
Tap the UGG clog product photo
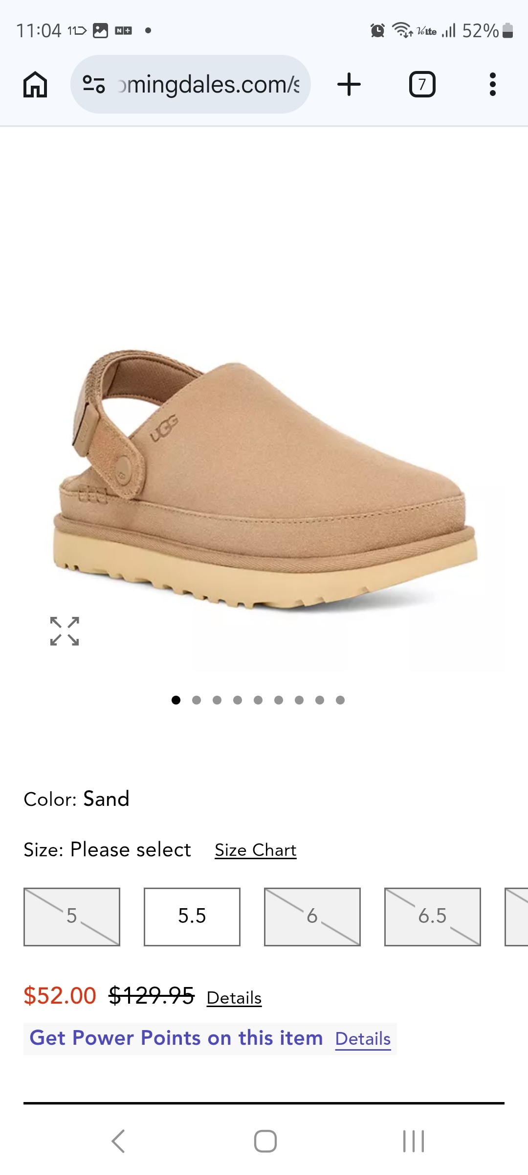[265, 480]
